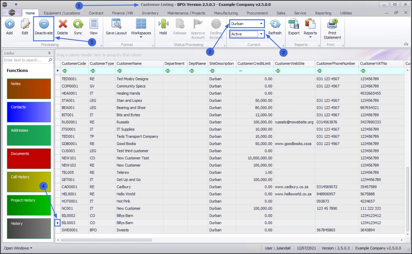Click customer code RUS0001
This screenshot has width=412, height=254.
(x=69, y=122)
